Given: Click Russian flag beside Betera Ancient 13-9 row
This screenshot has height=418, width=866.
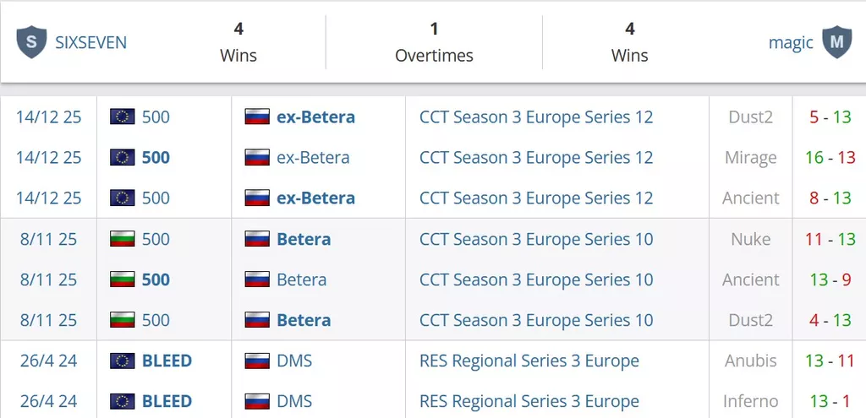Looking at the screenshot, I should (x=257, y=280).
